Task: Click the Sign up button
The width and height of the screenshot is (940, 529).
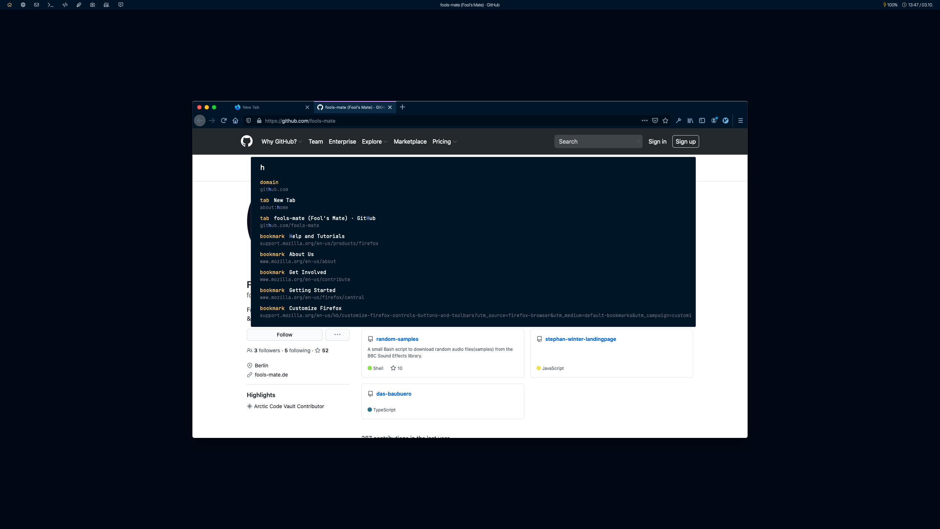Action: 685,141
